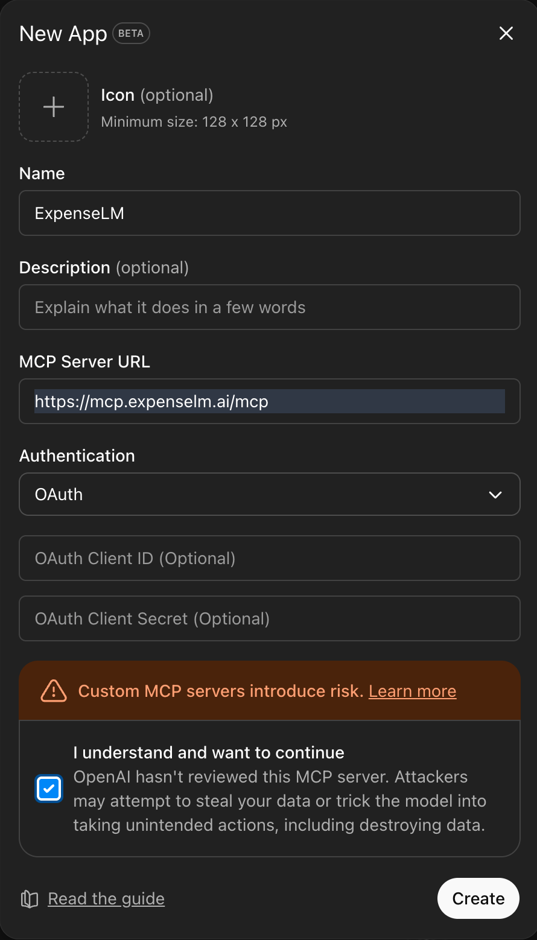This screenshot has width=537, height=940.
Task: Click the Authentication label
Action: pyautogui.click(x=77, y=456)
